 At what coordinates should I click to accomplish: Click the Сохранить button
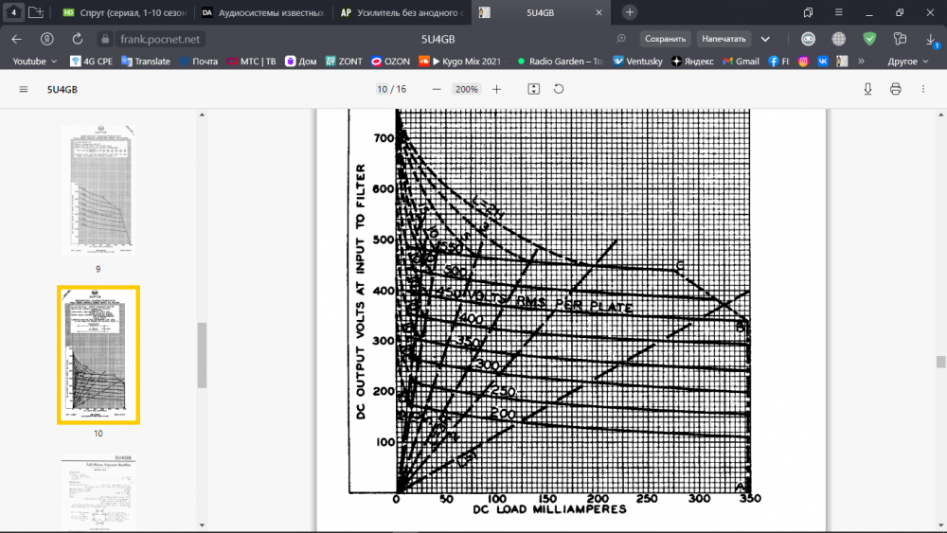(x=664, y=39)
